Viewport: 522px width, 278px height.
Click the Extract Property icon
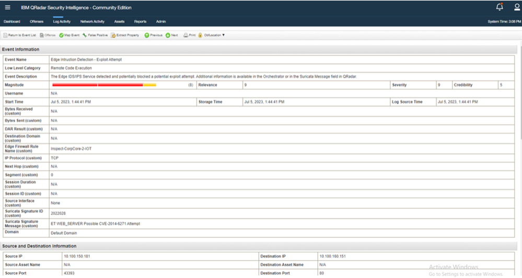click(x=113, y=36)
